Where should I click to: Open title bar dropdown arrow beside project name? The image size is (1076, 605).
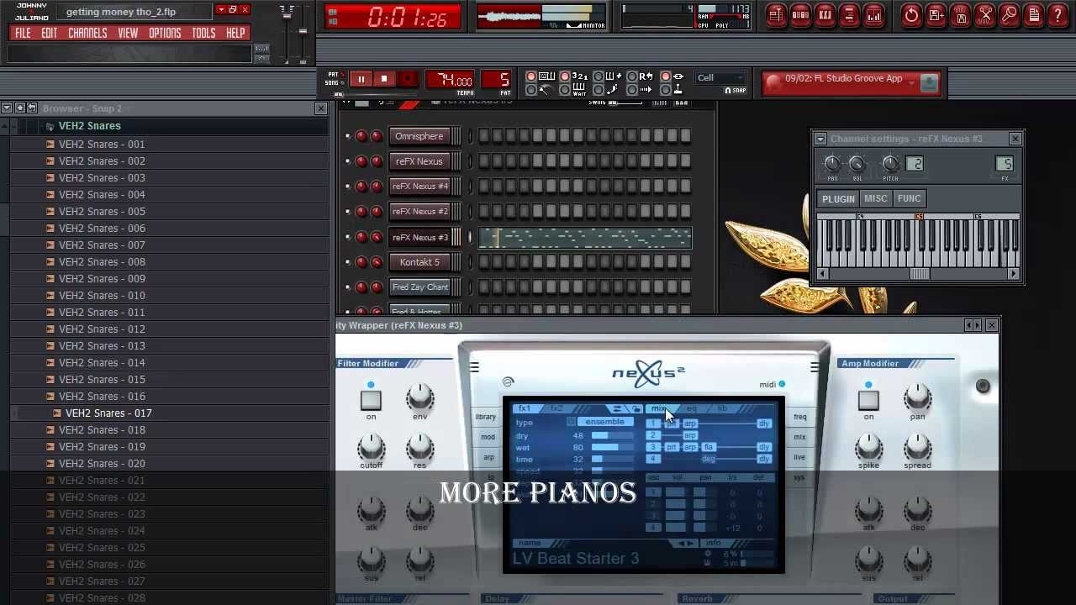[x=221, y=10]
